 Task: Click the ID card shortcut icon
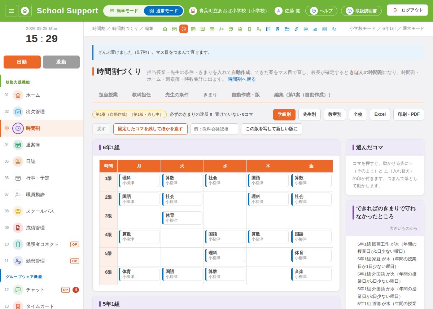tap(324, 29)
